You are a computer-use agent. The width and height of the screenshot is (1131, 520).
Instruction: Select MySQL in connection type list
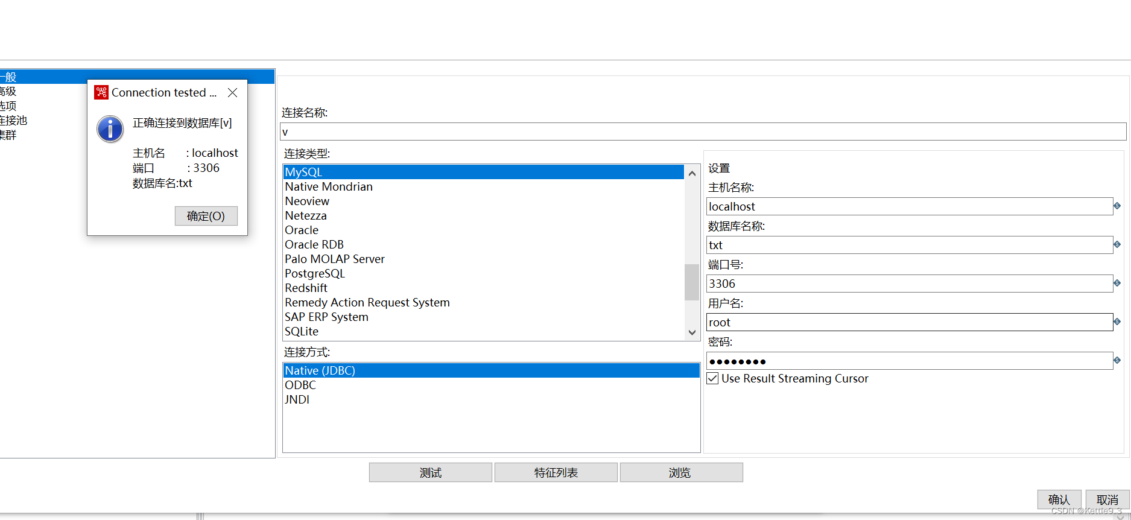point(484,172)
